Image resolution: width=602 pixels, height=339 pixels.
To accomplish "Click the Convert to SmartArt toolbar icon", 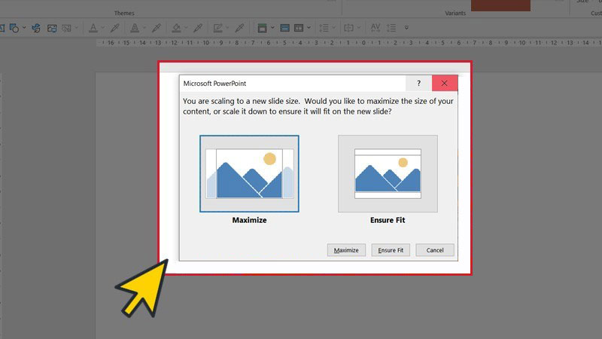I will [36, 28].
